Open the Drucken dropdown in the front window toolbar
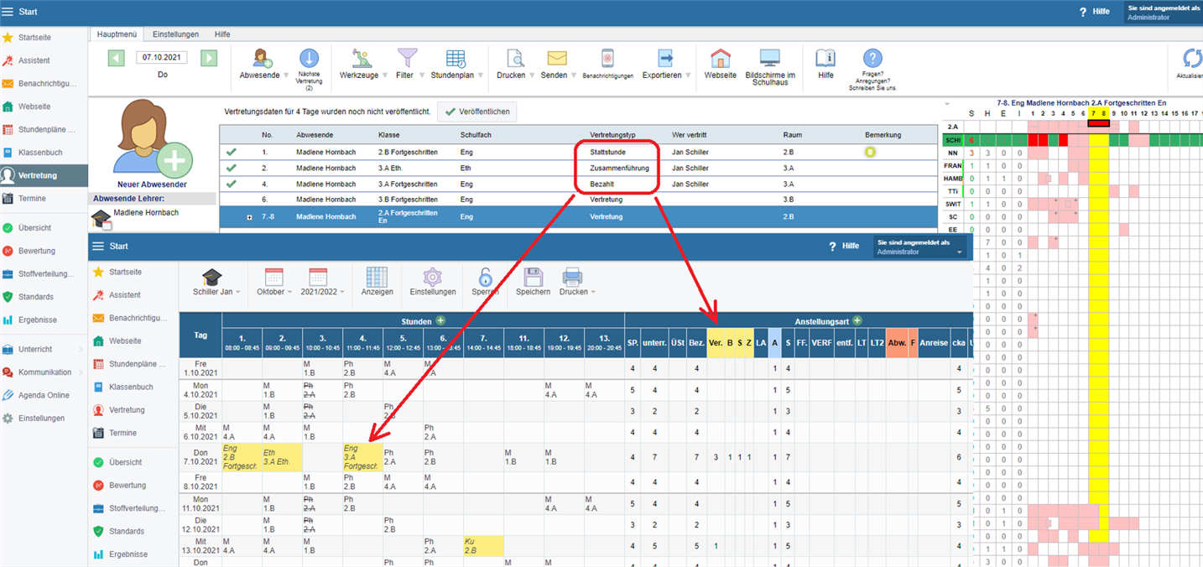Screen dimensions: 1203x567 tap(577, 283)
